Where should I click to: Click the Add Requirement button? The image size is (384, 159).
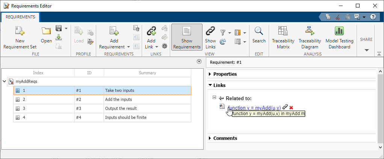[114, 31]
